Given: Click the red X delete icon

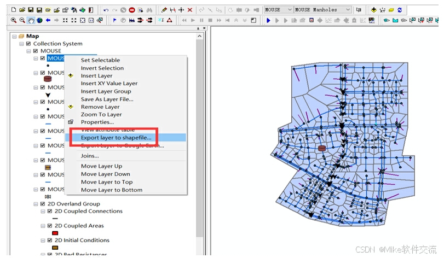Looking at the screenshot, I should (x=190, y=10).
